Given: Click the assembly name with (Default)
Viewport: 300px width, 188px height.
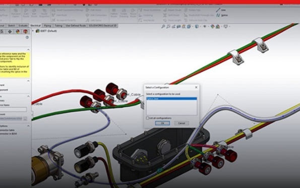Looking at the screenshot, I should pos(48,31).
